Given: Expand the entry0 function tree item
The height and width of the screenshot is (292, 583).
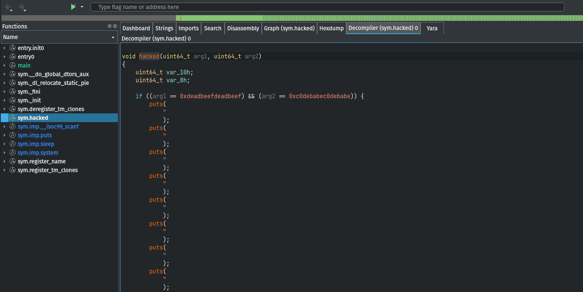Looking at the screenshot, I should coord(5,57).
